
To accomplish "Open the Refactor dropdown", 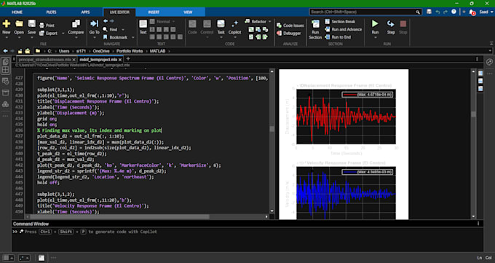I will pyautogui.click(x=258, y=22).
